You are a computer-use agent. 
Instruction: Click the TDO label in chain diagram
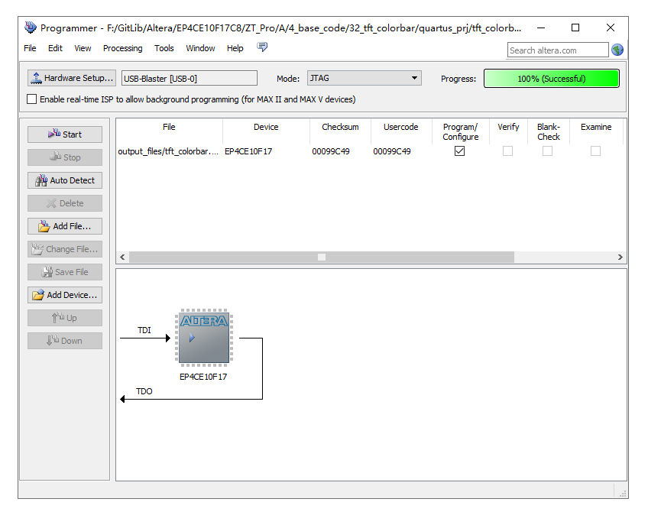click(144, 391)
